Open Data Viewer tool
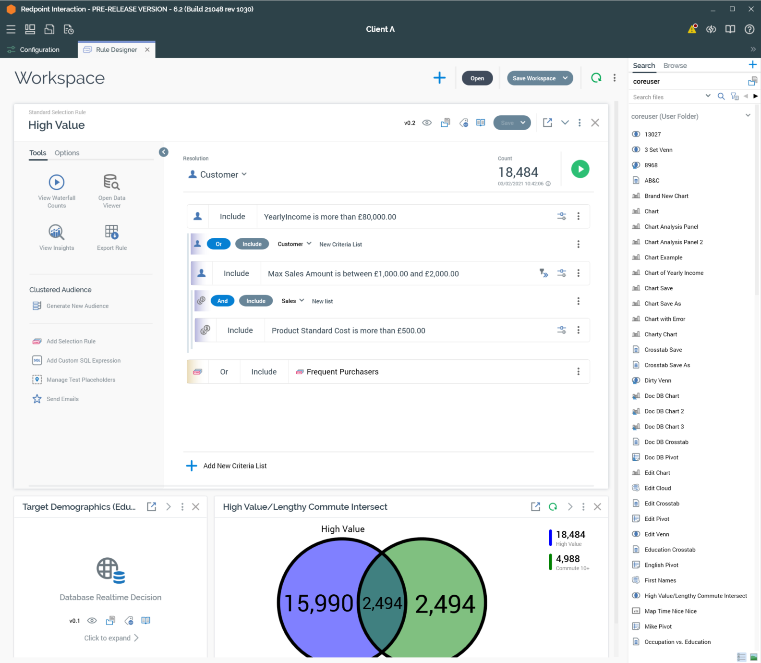Screen dimensions: 761x663 click(111, 183)
